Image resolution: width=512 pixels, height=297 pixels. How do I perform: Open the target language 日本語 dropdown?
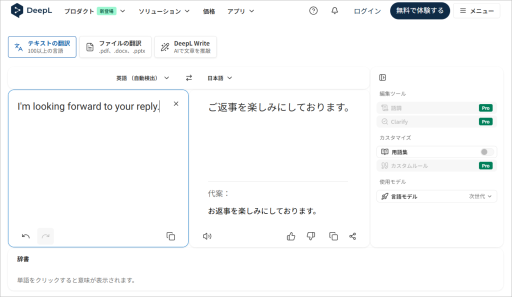pos(220,78)
